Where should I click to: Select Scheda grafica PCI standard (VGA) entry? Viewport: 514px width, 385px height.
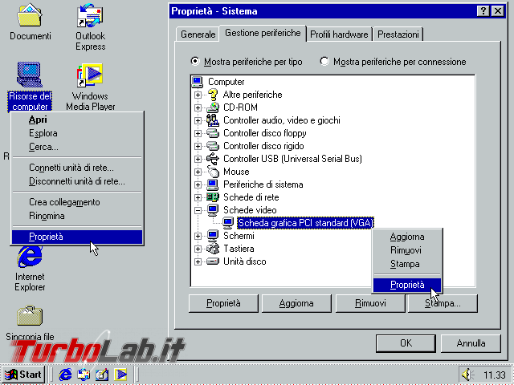pyautogui.click(x=305, y=223)
